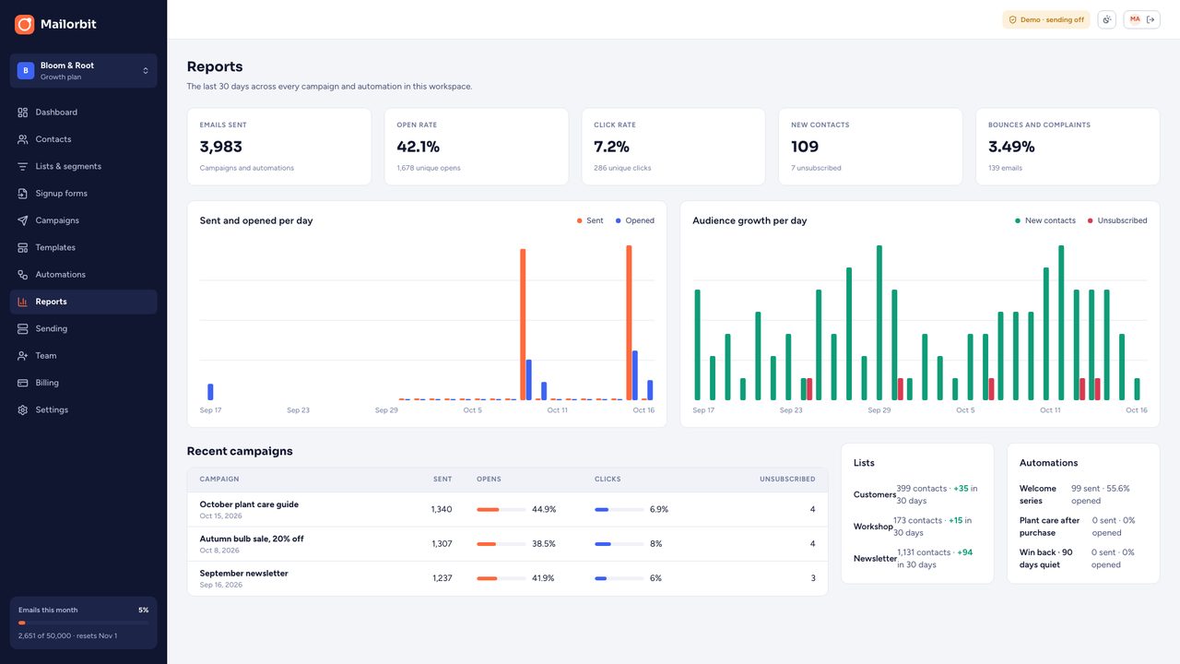Viewport: 1180px width, 664px height.
Task: Open the September newsletter campaign
Action: pyautogui.click(x=244, y=574)
